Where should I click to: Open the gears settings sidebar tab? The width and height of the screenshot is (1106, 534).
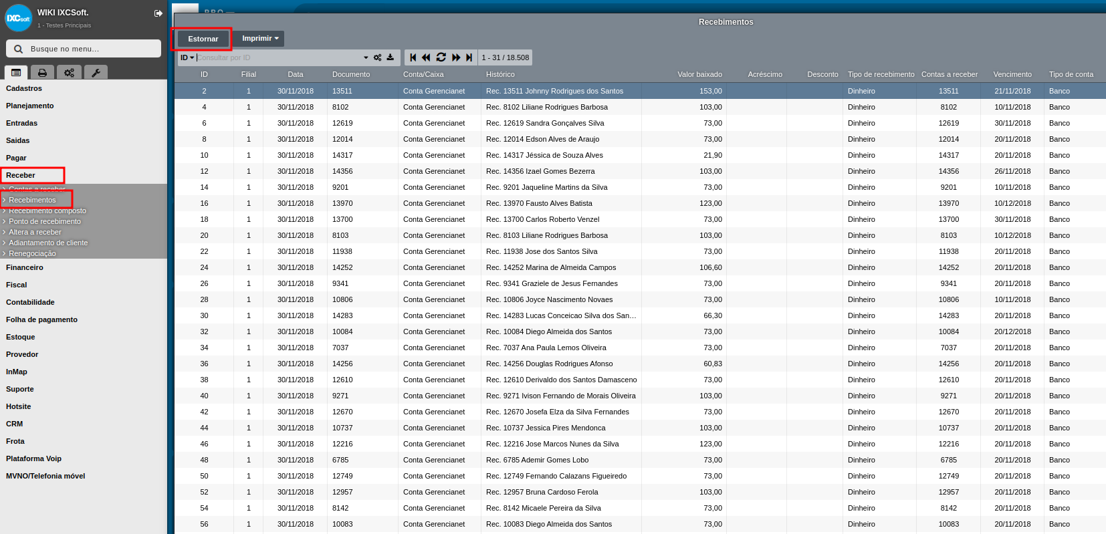pos(69,72)
